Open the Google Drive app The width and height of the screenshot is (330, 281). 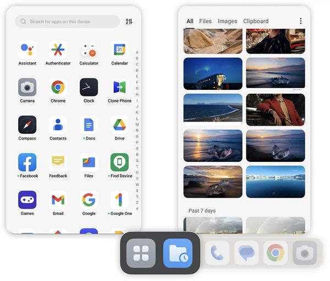119,125
